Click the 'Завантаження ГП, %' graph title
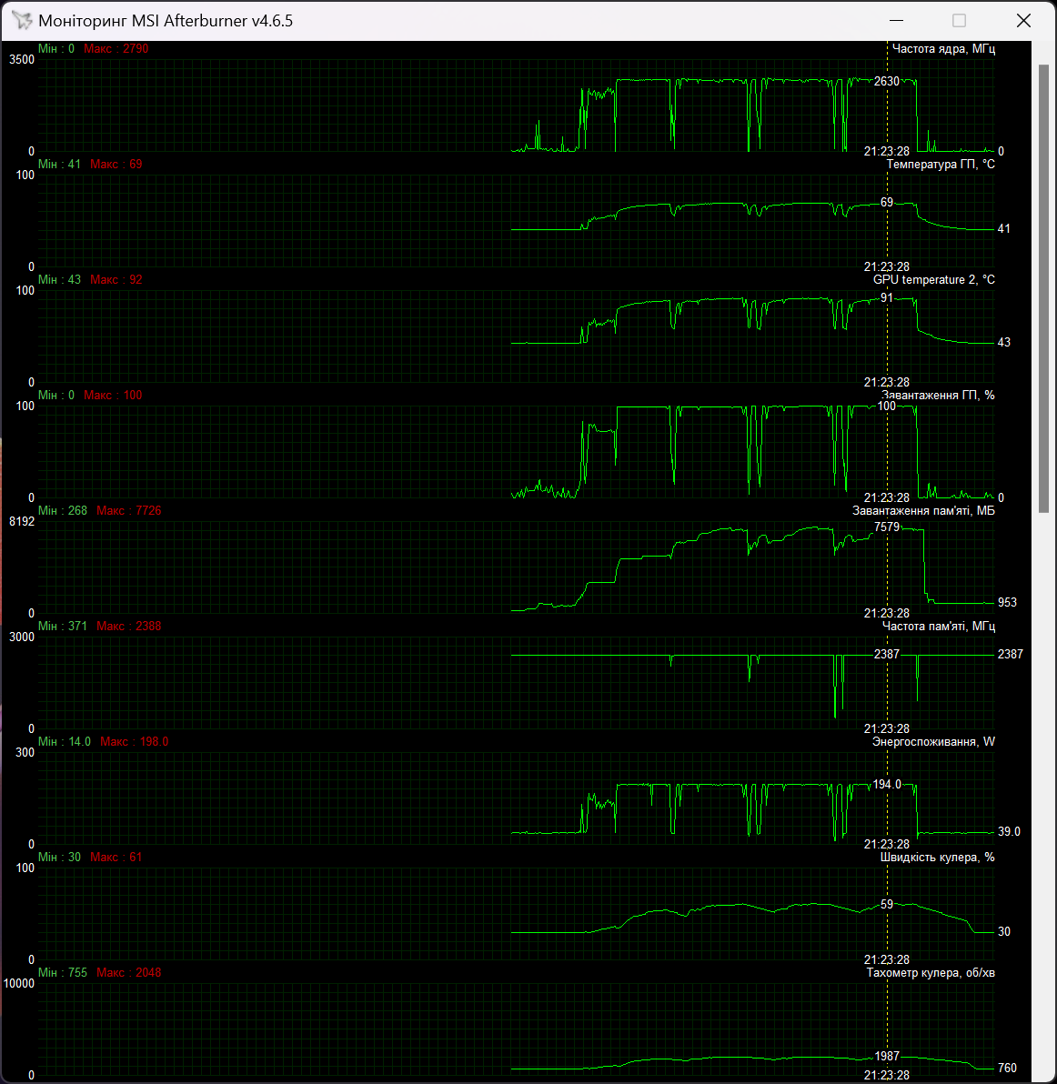Screen dimensions: 1057x1084 [x=938, y=395]
